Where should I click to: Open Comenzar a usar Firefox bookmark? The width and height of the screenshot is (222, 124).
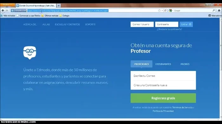[x=29, y=16]
